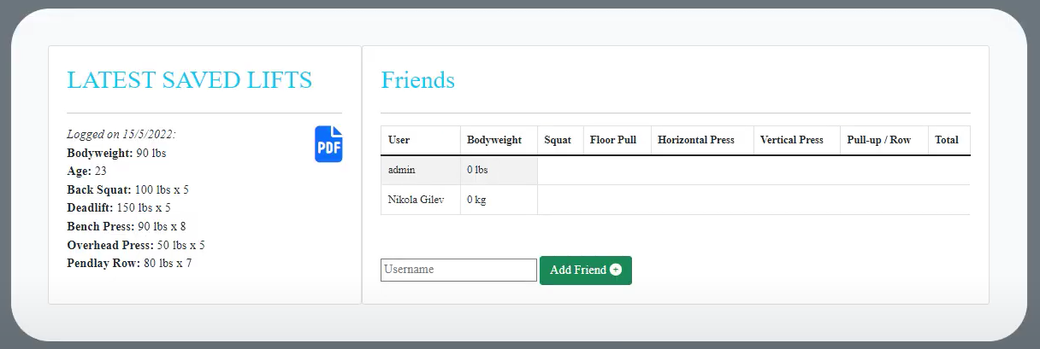Viewport: 1040px width, 349px height.
Task: Select the admin user cell
Action: pyautogui.click(x=421, y=170)
